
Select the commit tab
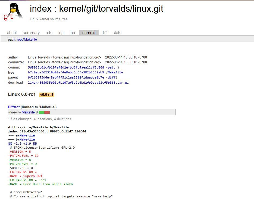click(89, 33)
